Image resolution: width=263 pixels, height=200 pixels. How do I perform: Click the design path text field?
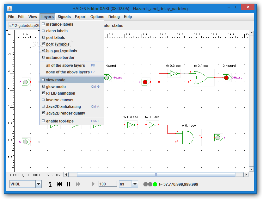coord(24,26)
